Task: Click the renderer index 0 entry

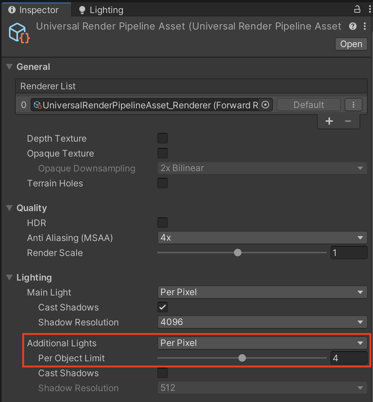Action: pos(24,105)
